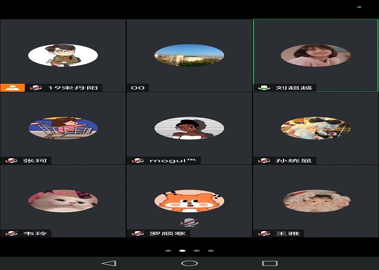The width and height of the screenshot is (379, 270).
Task: Tap the mute badge under red panda avatar
Action: [189, 221]
